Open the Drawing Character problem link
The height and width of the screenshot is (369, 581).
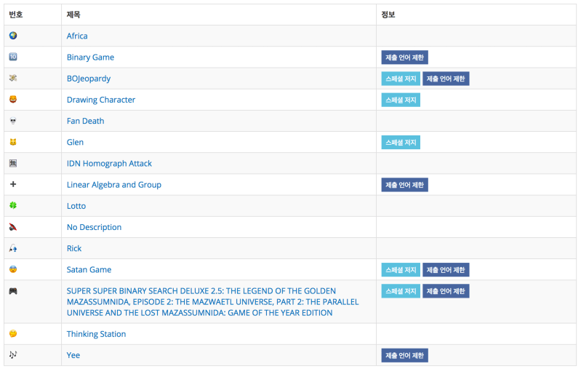tap(101, 100)
